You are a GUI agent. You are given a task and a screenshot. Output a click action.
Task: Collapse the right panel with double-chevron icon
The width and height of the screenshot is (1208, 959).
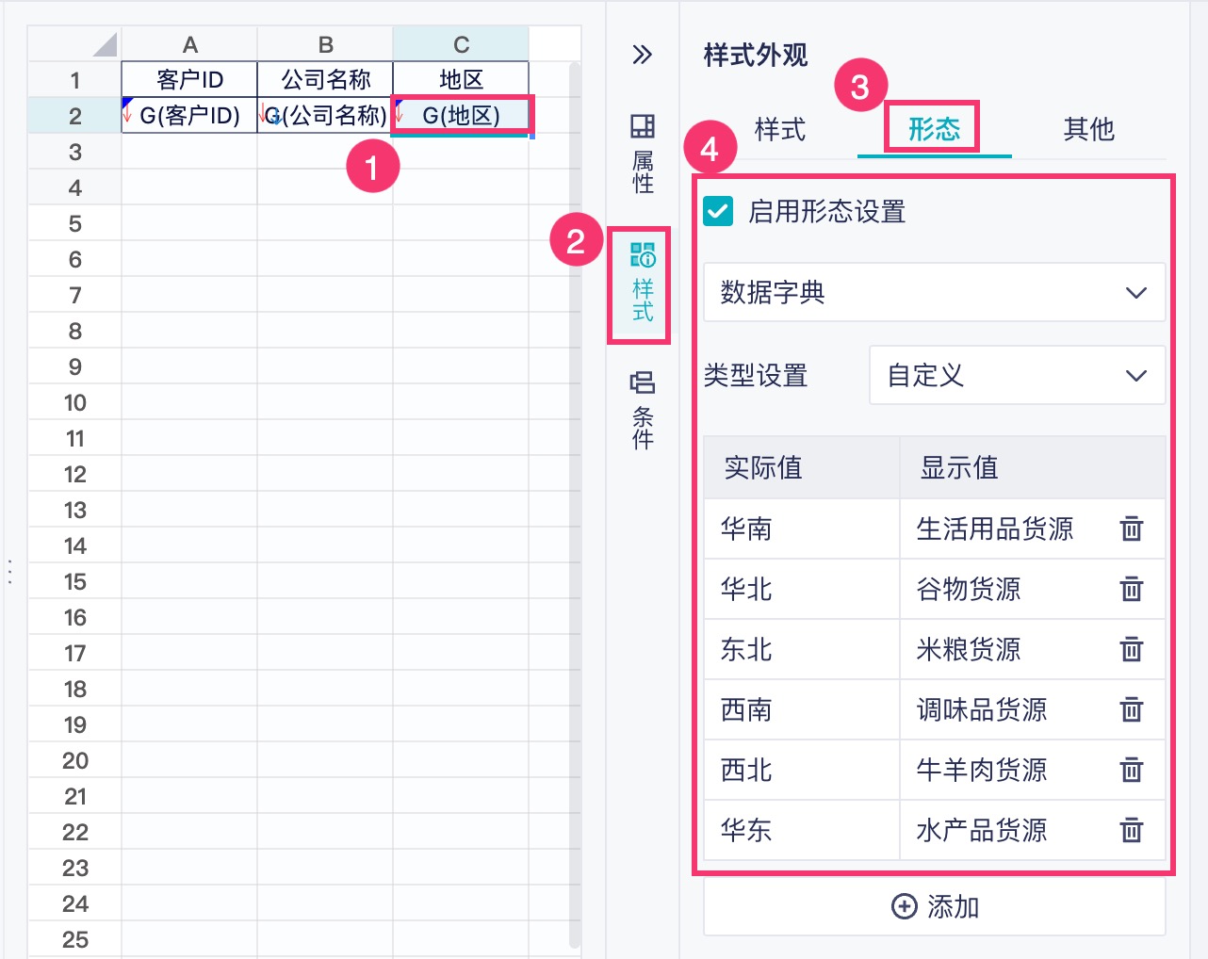pyautogui.click(x=642, y=55)
